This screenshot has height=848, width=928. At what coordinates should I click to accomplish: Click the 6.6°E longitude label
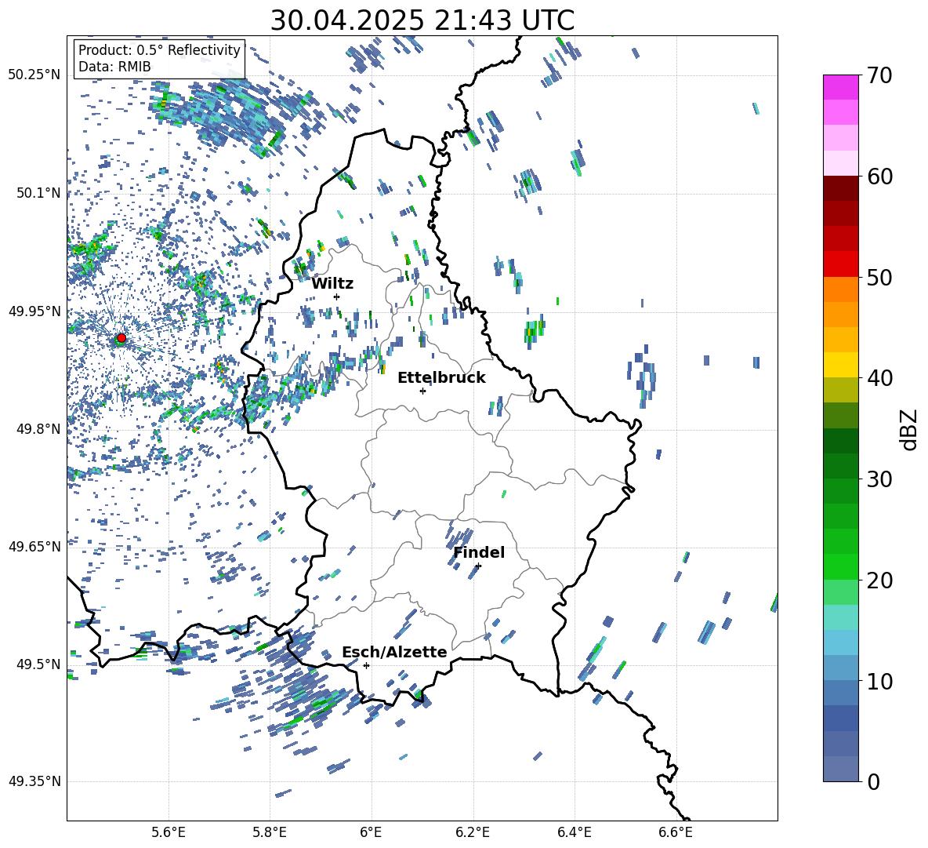676,832
